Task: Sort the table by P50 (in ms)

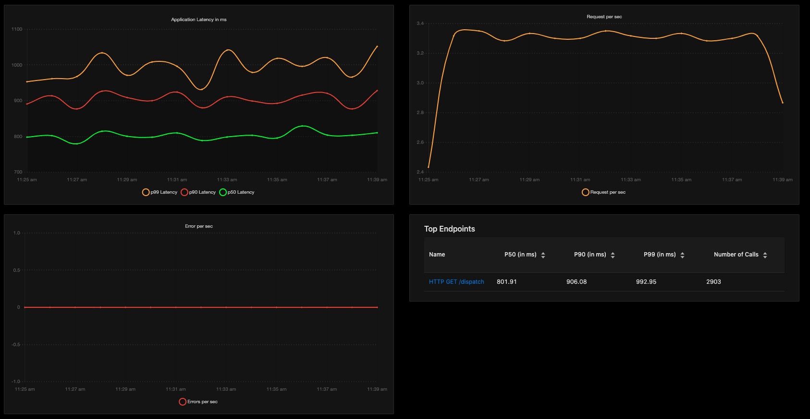Action: tap(543, 255)
